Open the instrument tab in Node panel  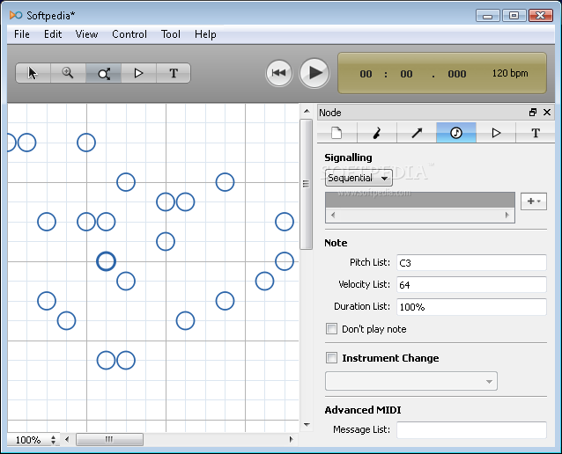point(377,133)
